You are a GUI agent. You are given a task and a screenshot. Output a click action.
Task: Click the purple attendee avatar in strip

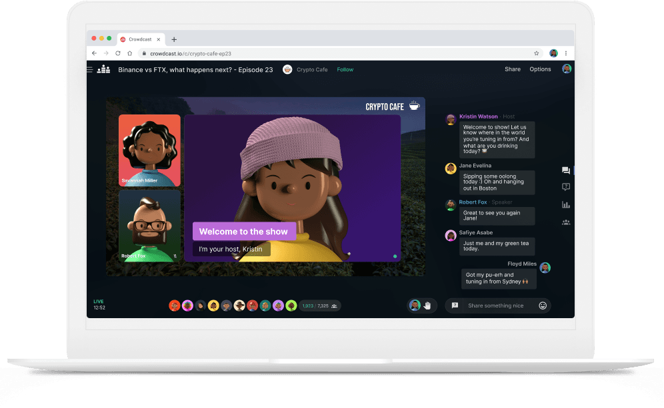278,306
